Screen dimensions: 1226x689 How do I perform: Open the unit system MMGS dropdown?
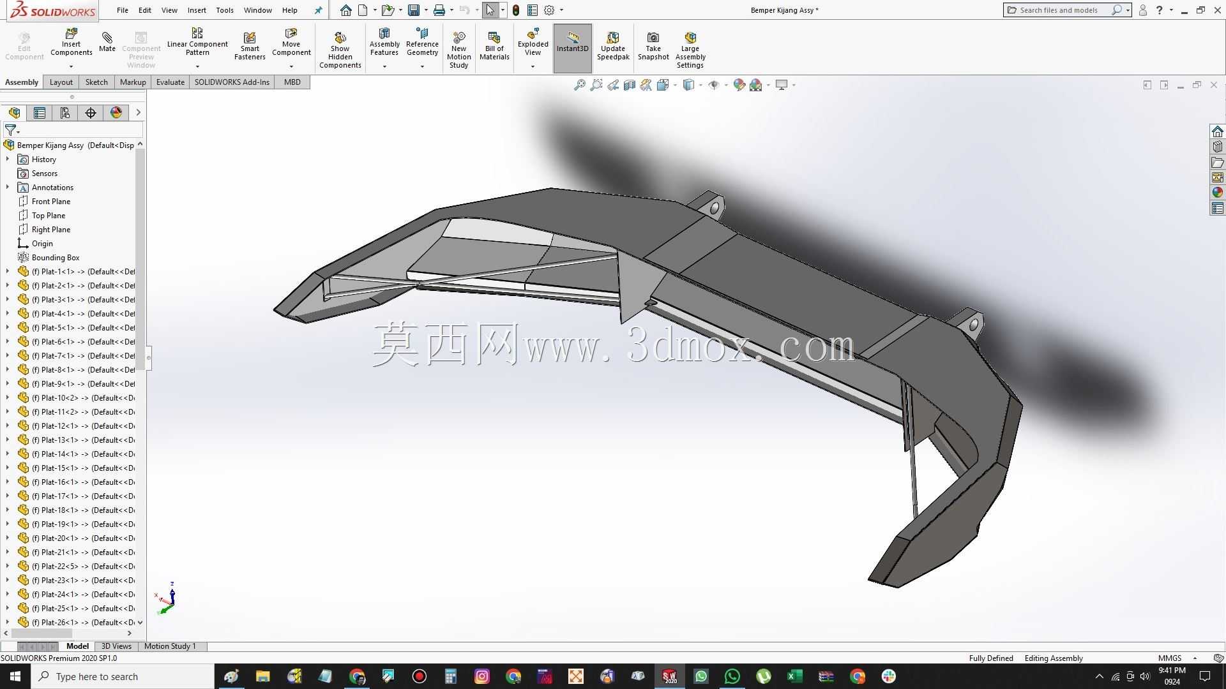coord(1195,658)
